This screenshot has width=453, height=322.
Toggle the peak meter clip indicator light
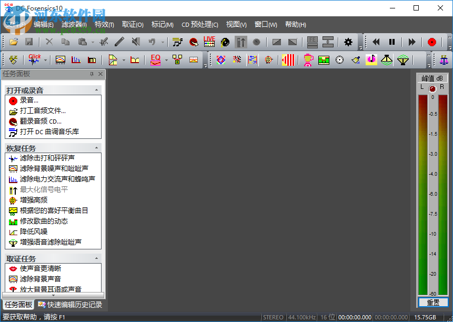[x=432, y=89]
